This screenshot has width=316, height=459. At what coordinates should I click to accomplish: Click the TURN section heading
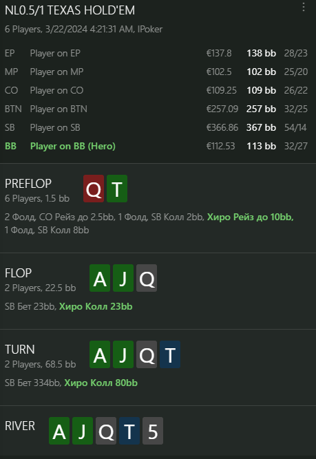pos(20,350)
